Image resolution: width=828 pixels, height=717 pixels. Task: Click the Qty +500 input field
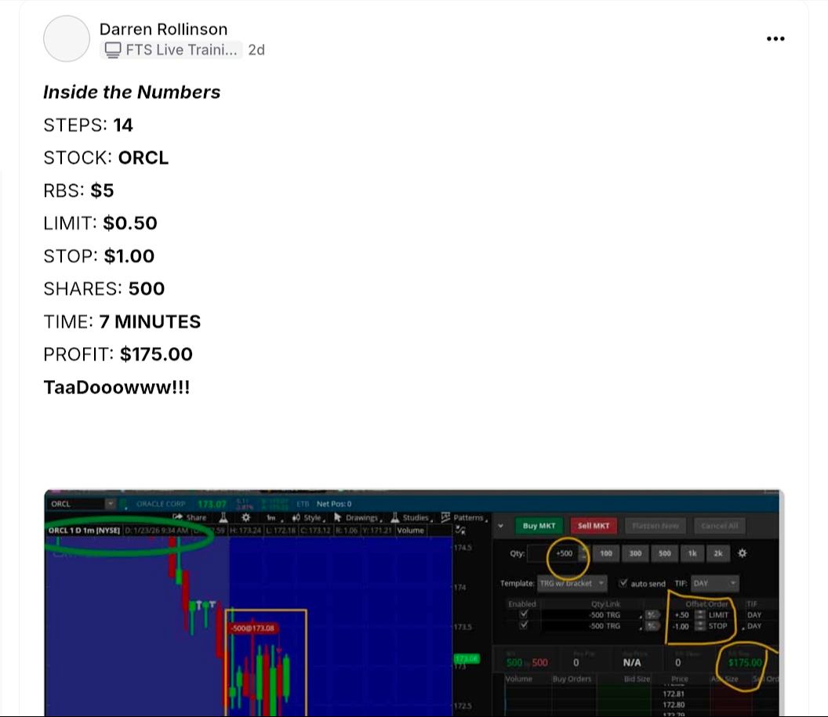pyautogui.click(x=554, y=553)
